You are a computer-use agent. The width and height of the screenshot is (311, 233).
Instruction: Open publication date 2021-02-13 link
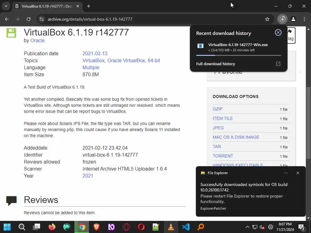tap(95, 53)
